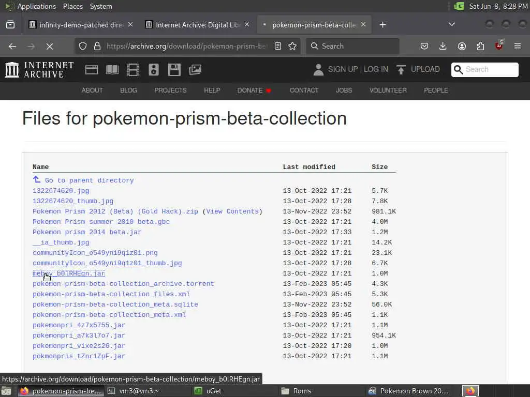Click the HELP navigation item

click(x=212, y=90)
